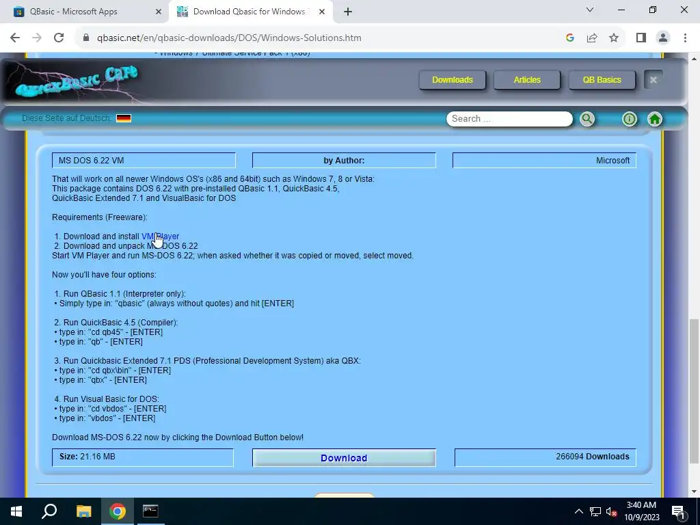Viewport: 700px width, 525px height.
Task: Click the page vertical scrollbar thumb
Action: coord(695,390)
